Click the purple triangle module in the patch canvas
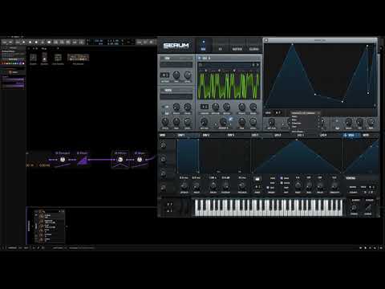Image resolution: width=385 pixels, height=289 pixels. pos(83,161)
